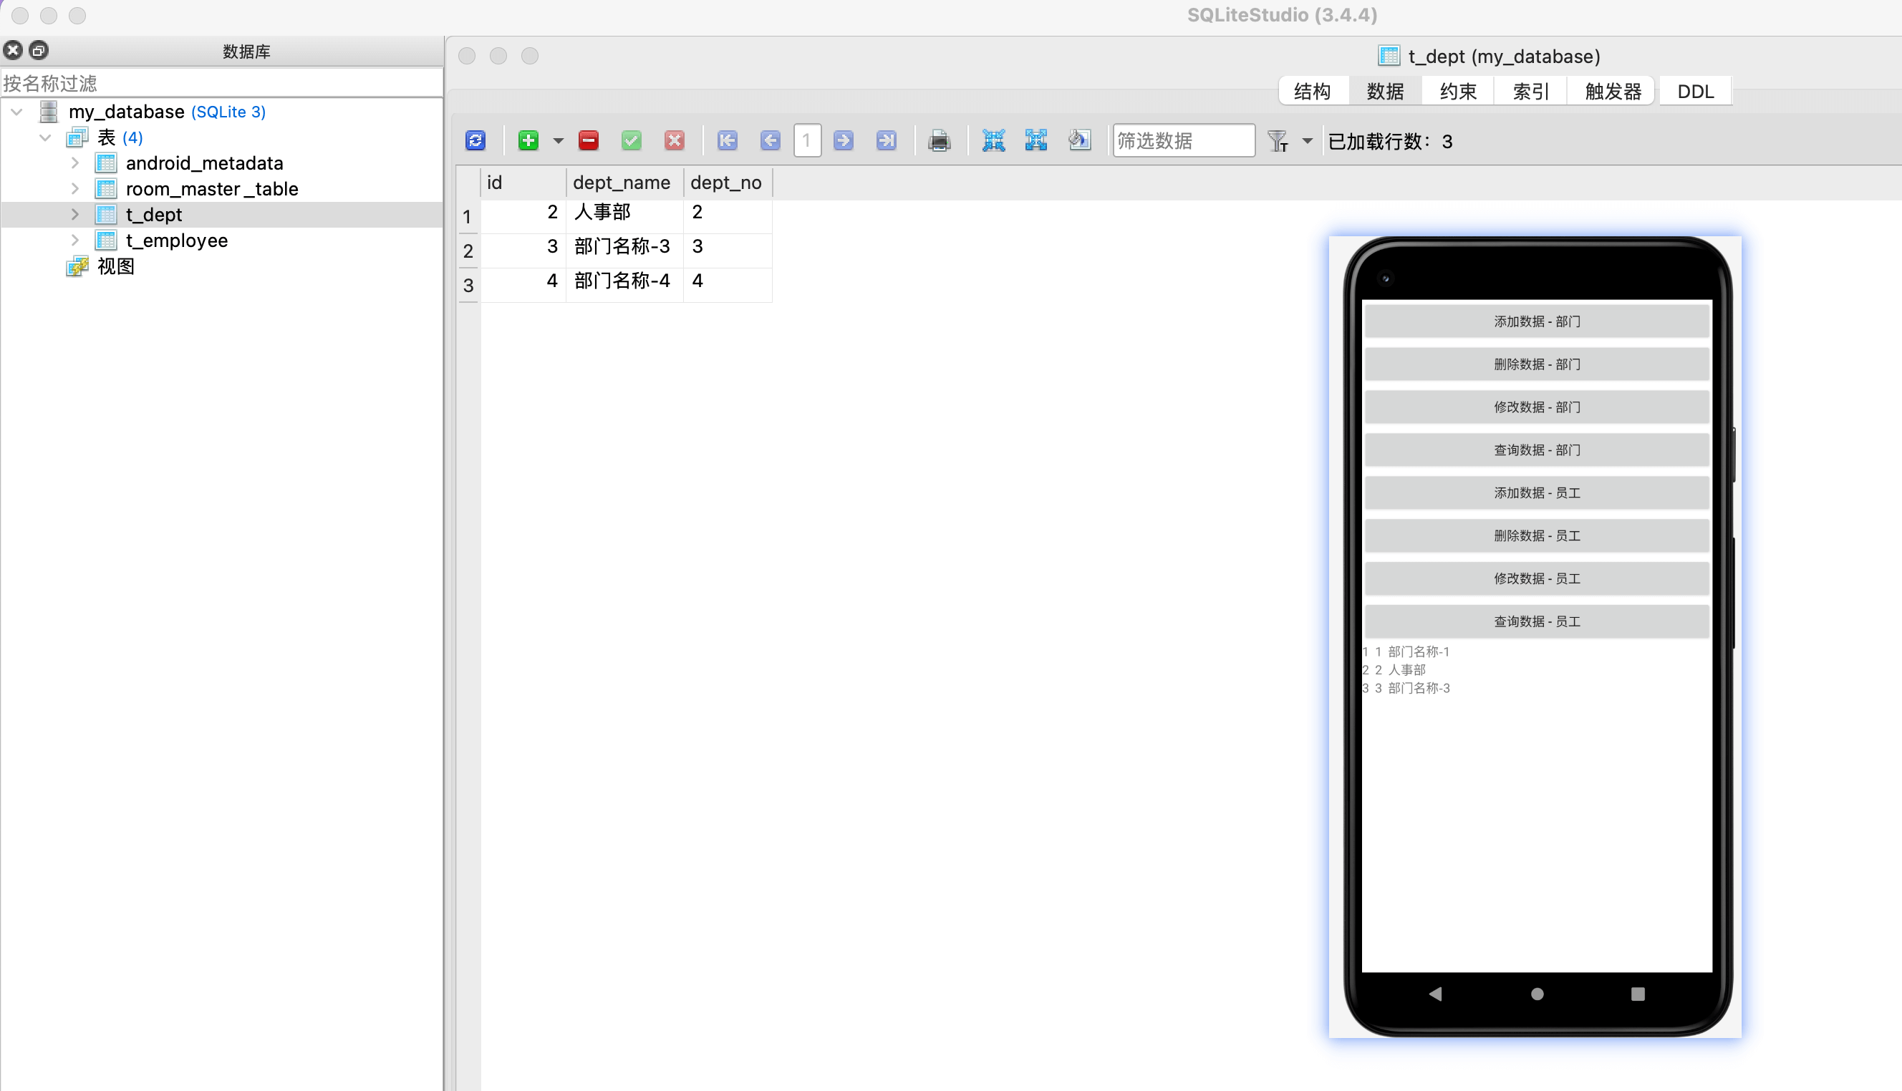Open the filter mode dropdown arrow
Screen dimensions: 1902x1091
coord(1307,140)
